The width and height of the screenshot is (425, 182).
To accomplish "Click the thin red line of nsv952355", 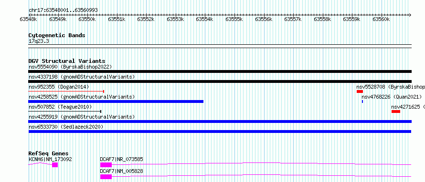I will (66, 91).
